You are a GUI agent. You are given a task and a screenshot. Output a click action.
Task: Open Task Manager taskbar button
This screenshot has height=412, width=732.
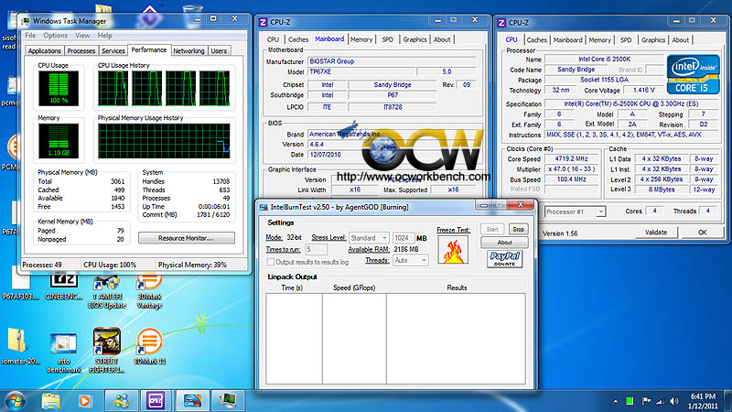[227, 401]
